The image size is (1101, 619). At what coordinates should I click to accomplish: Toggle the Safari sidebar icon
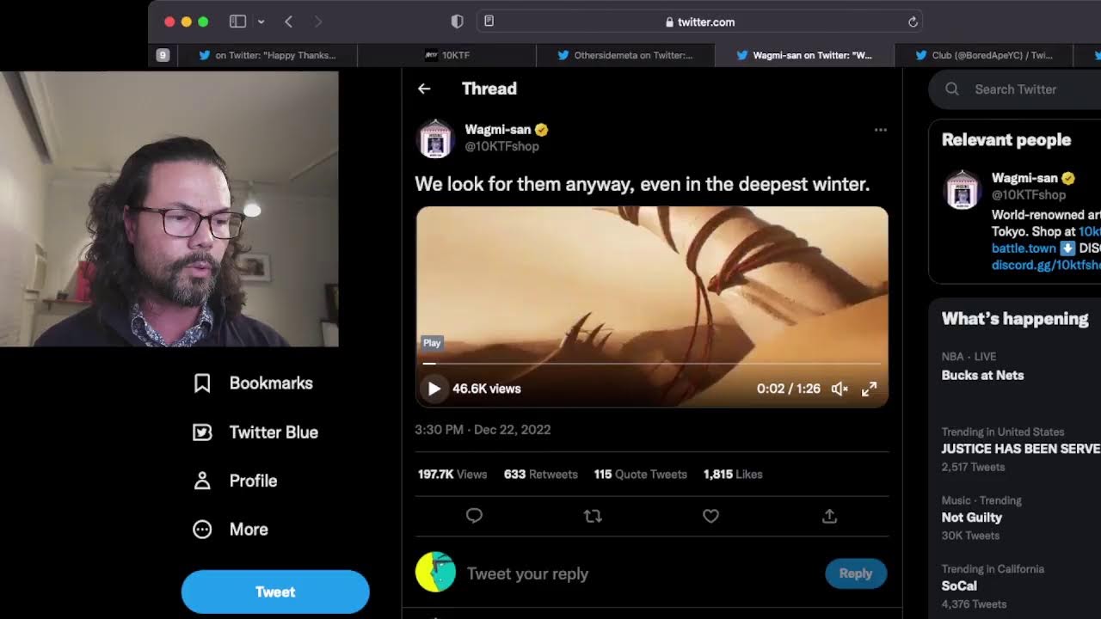pos(238,21)
